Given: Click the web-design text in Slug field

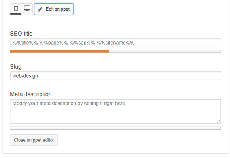Looking at the screenshot, I should pyautogui.click(x=25, y=76).
